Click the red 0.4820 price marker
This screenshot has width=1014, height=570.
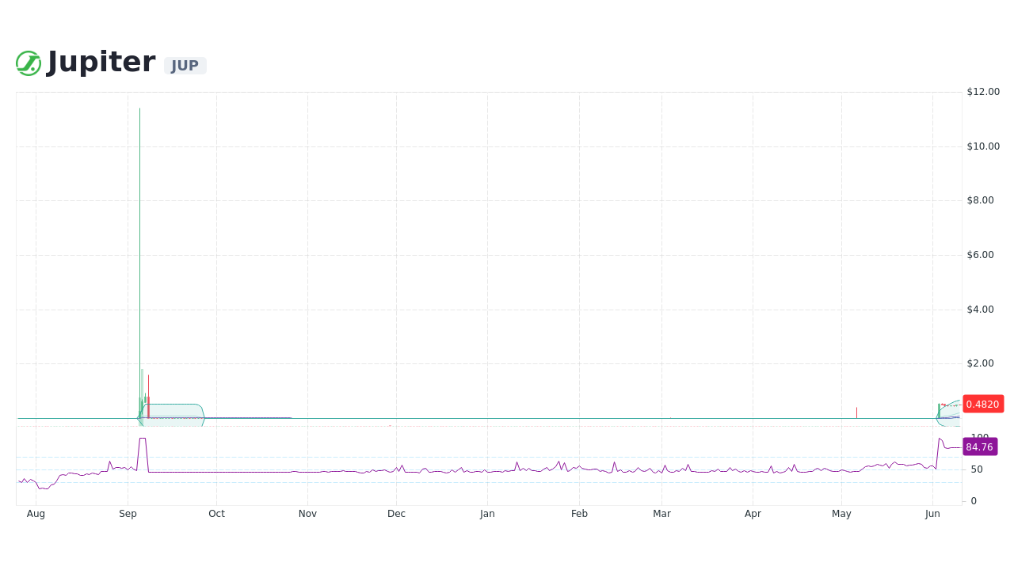(983, 404)
